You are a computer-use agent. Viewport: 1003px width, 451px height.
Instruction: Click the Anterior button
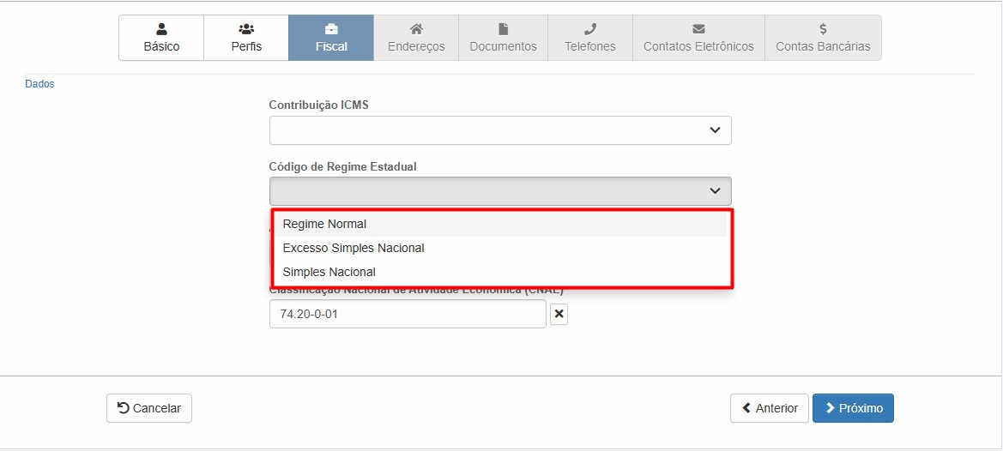click(769, 408)
